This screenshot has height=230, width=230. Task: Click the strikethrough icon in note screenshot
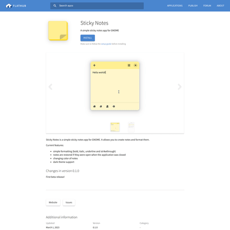pos(114,106)
